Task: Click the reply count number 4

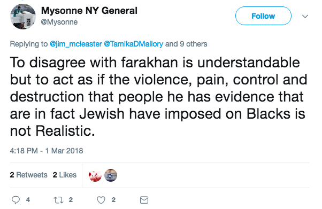Action: 28,200
